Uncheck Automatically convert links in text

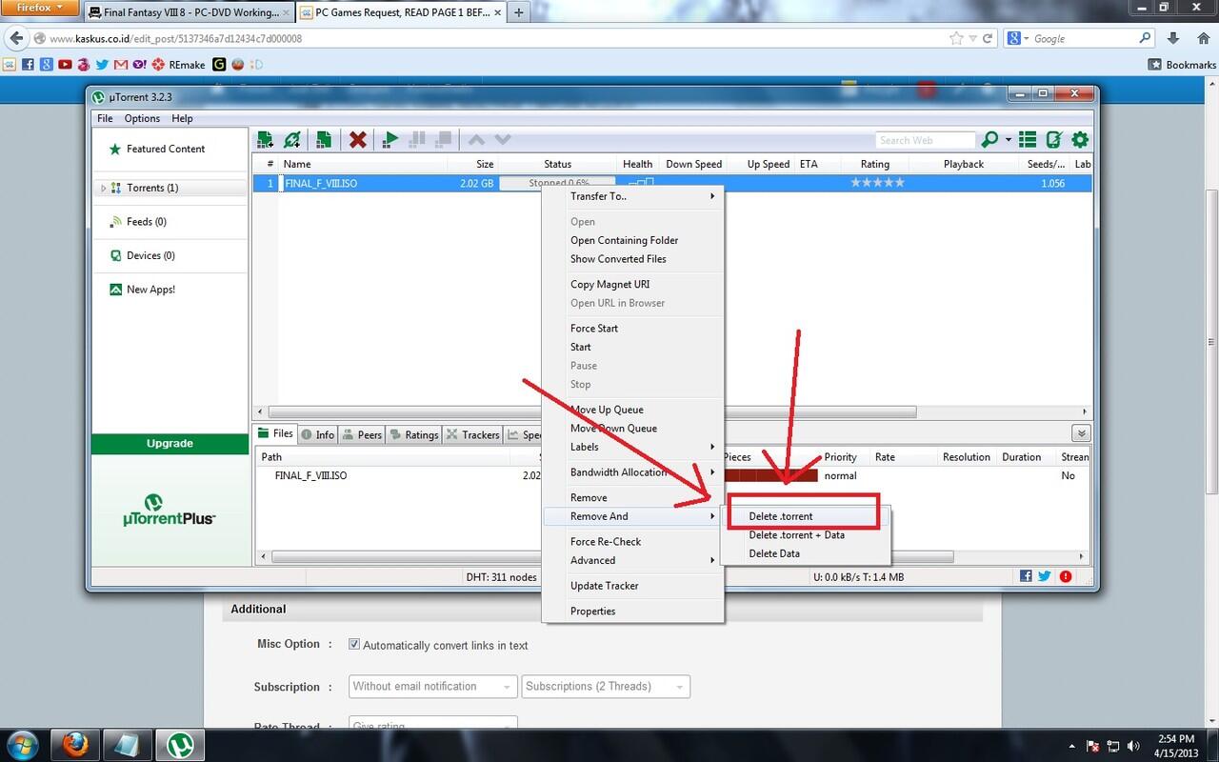(x=354, y=644)
